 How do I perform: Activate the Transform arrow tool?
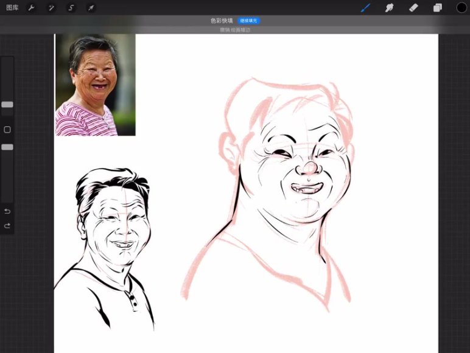click(x=91, y=8)
